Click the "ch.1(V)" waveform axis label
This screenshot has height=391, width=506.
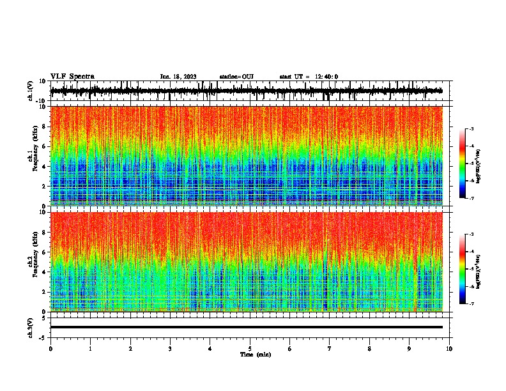31,91
